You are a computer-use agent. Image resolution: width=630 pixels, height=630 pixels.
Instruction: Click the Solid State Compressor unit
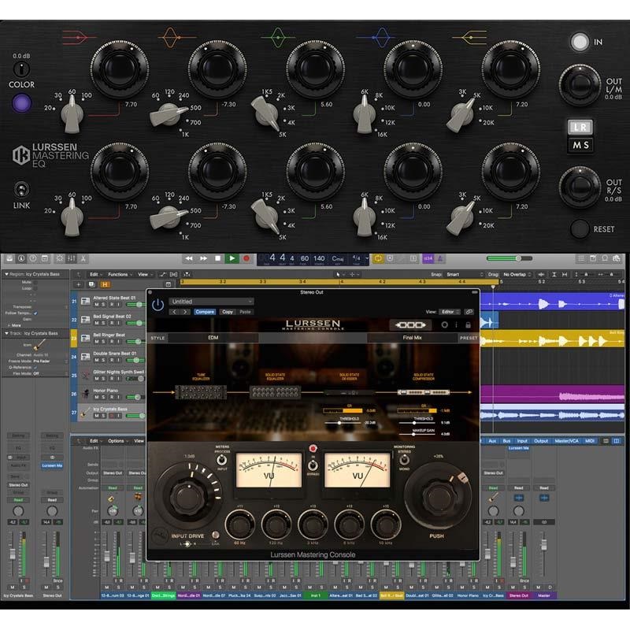tap(424, 392)
